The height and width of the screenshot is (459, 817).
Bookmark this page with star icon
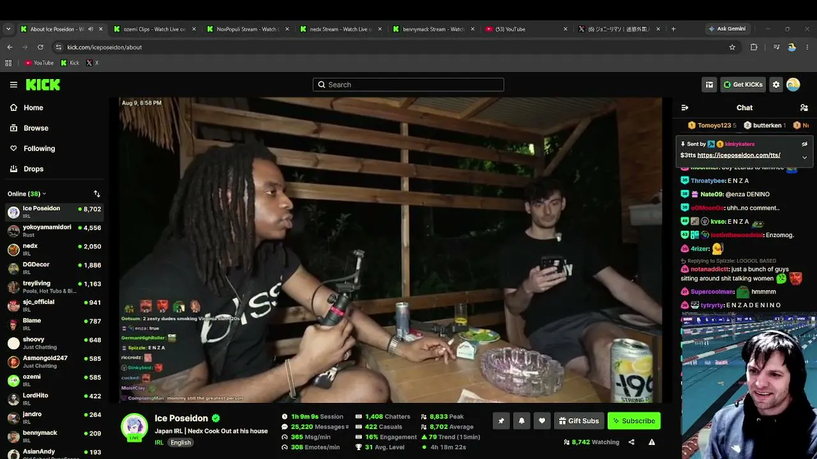(x=732, y=47)
